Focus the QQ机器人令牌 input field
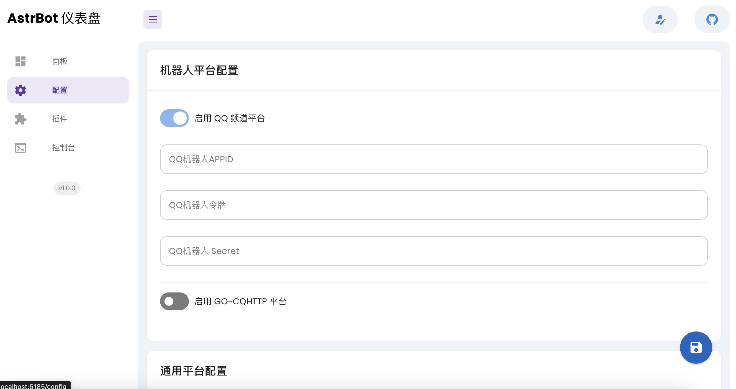This screenshot has height=389, width=736. [434, 205]
